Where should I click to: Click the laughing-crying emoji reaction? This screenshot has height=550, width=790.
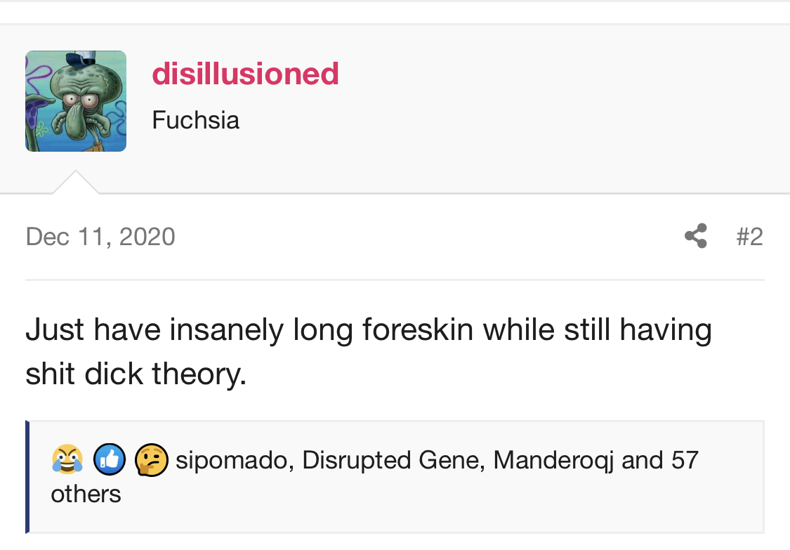[x=67, y=460]
